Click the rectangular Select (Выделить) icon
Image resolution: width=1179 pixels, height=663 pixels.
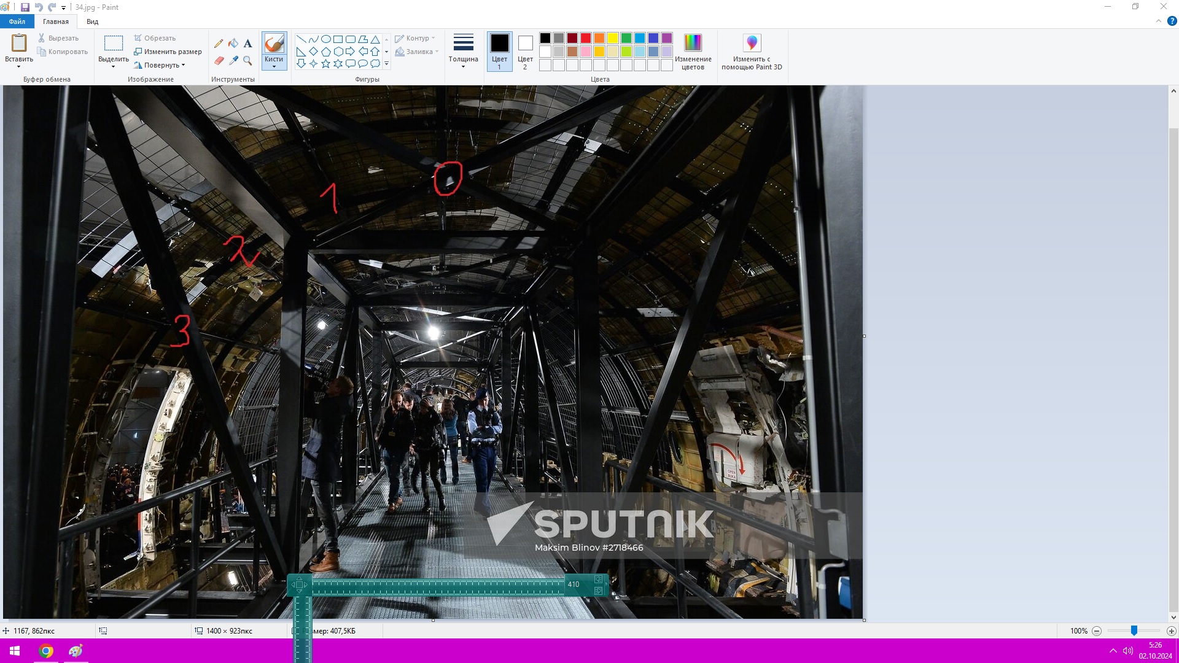click(114, 43)
